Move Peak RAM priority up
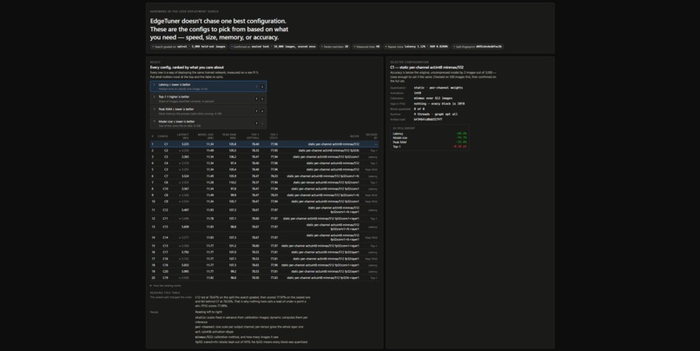The width and height of the screenshot is (700, 351). [x=257, y=111]
